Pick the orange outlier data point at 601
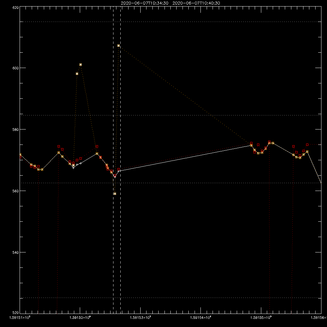327x327 pixels. pyautogui.click(x=80, y=65)
